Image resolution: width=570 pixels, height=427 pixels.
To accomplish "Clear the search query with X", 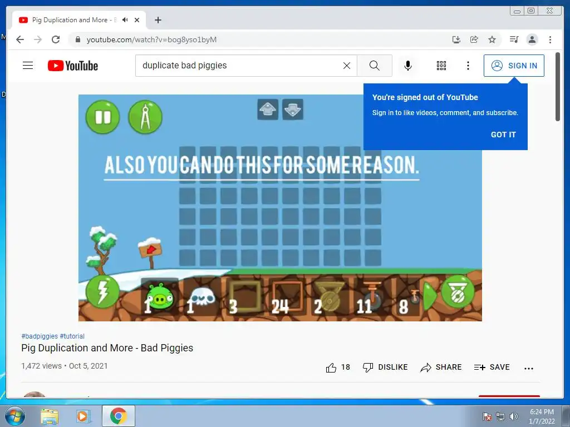I will [347, 66].
